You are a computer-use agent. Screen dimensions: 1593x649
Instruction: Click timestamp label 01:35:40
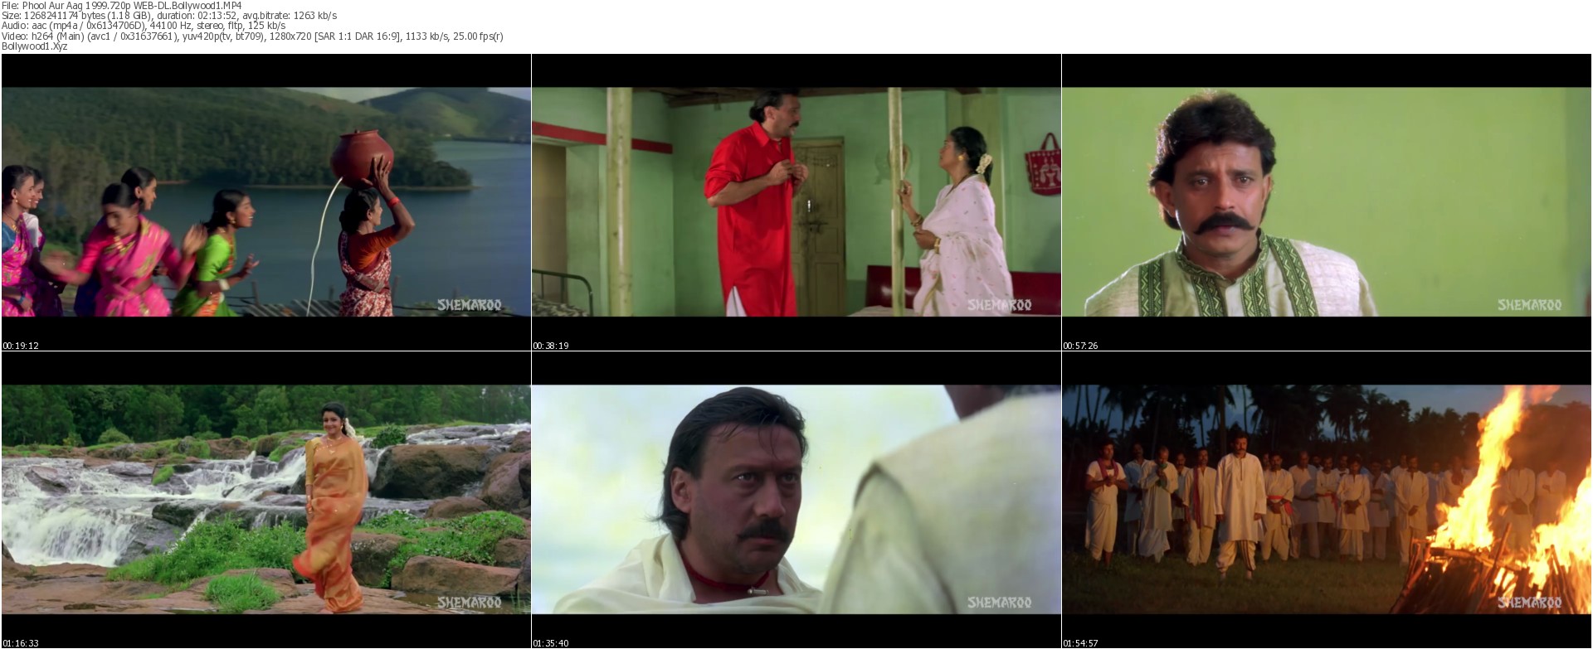click(550, 643)
